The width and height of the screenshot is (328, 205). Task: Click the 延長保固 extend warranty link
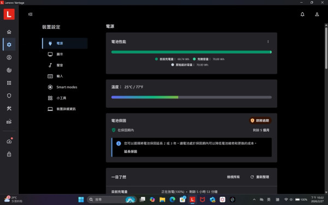(131, 151)
